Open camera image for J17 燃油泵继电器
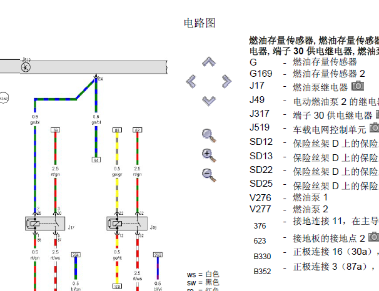 click(358, 86)
